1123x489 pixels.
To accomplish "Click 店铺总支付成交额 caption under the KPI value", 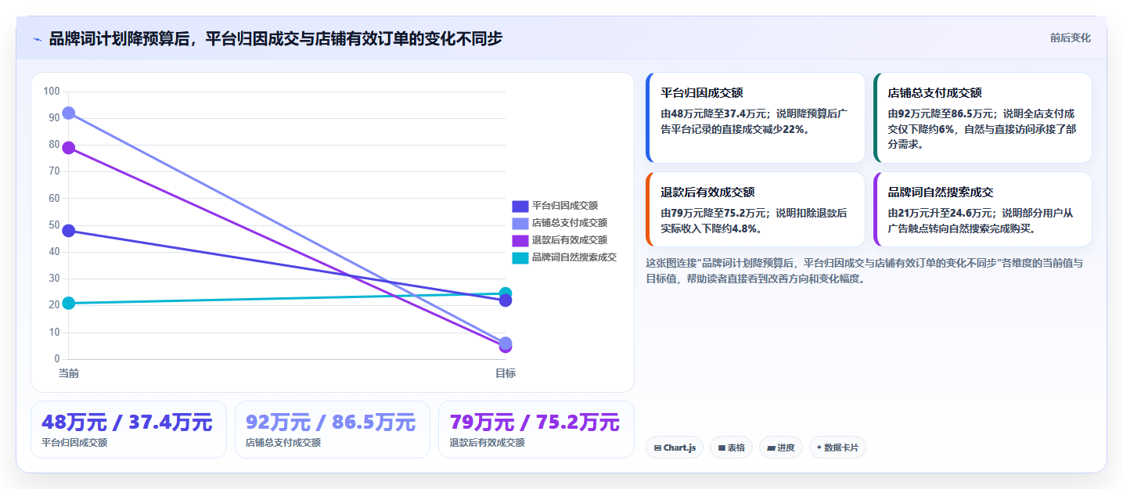I will [x=283, y=443].
